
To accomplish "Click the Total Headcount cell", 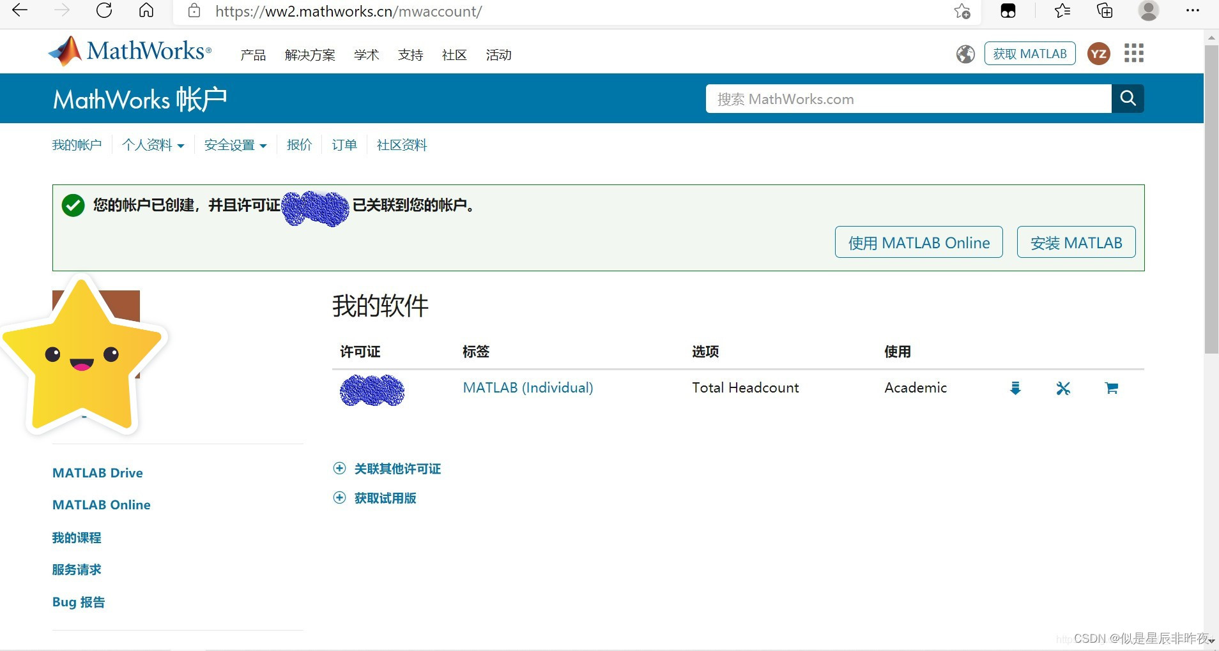I will (x=746, y=388).
